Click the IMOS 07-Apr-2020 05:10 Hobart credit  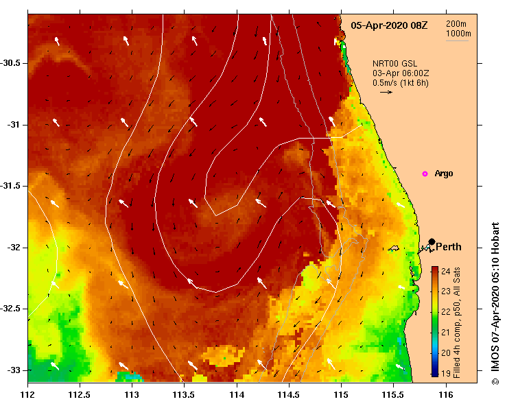pyautogui.click(x=495, y=299)
